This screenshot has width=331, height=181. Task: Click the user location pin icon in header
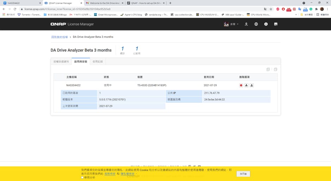(x=246, y=24)
